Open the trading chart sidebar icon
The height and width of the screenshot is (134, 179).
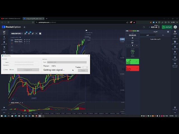[4, 32]
